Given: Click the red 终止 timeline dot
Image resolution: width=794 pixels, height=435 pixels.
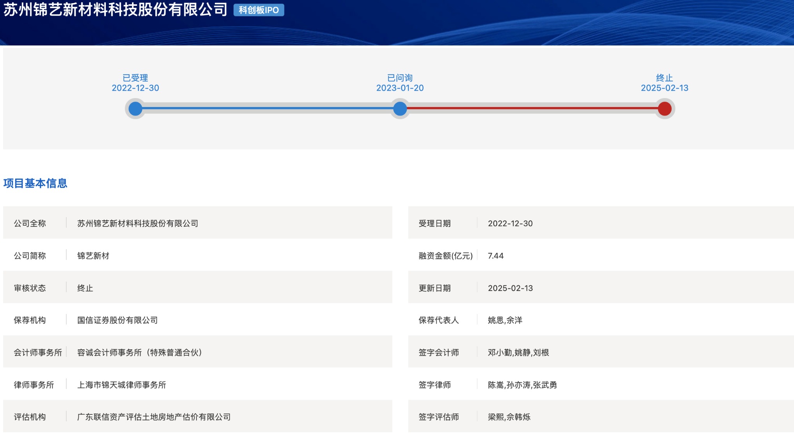Looking at the screenshot, I should tap(664, 109).
